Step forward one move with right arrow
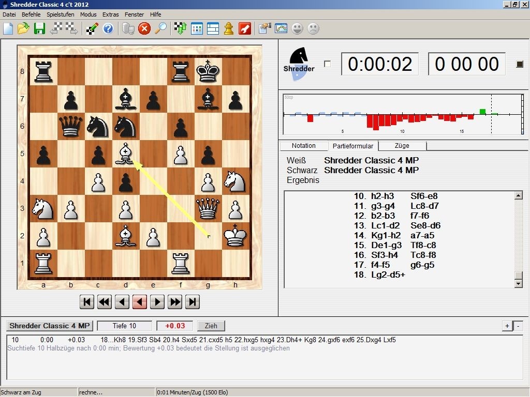Image resolution: width=530 pixels, height=397 pixels. click(157, 302)
